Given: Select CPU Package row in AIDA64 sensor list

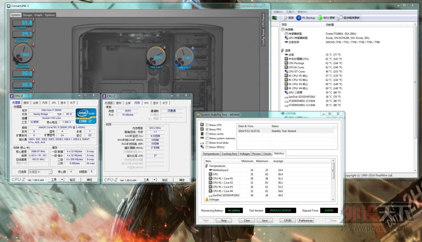Looking at the screenshot, I should pos(347,63).
